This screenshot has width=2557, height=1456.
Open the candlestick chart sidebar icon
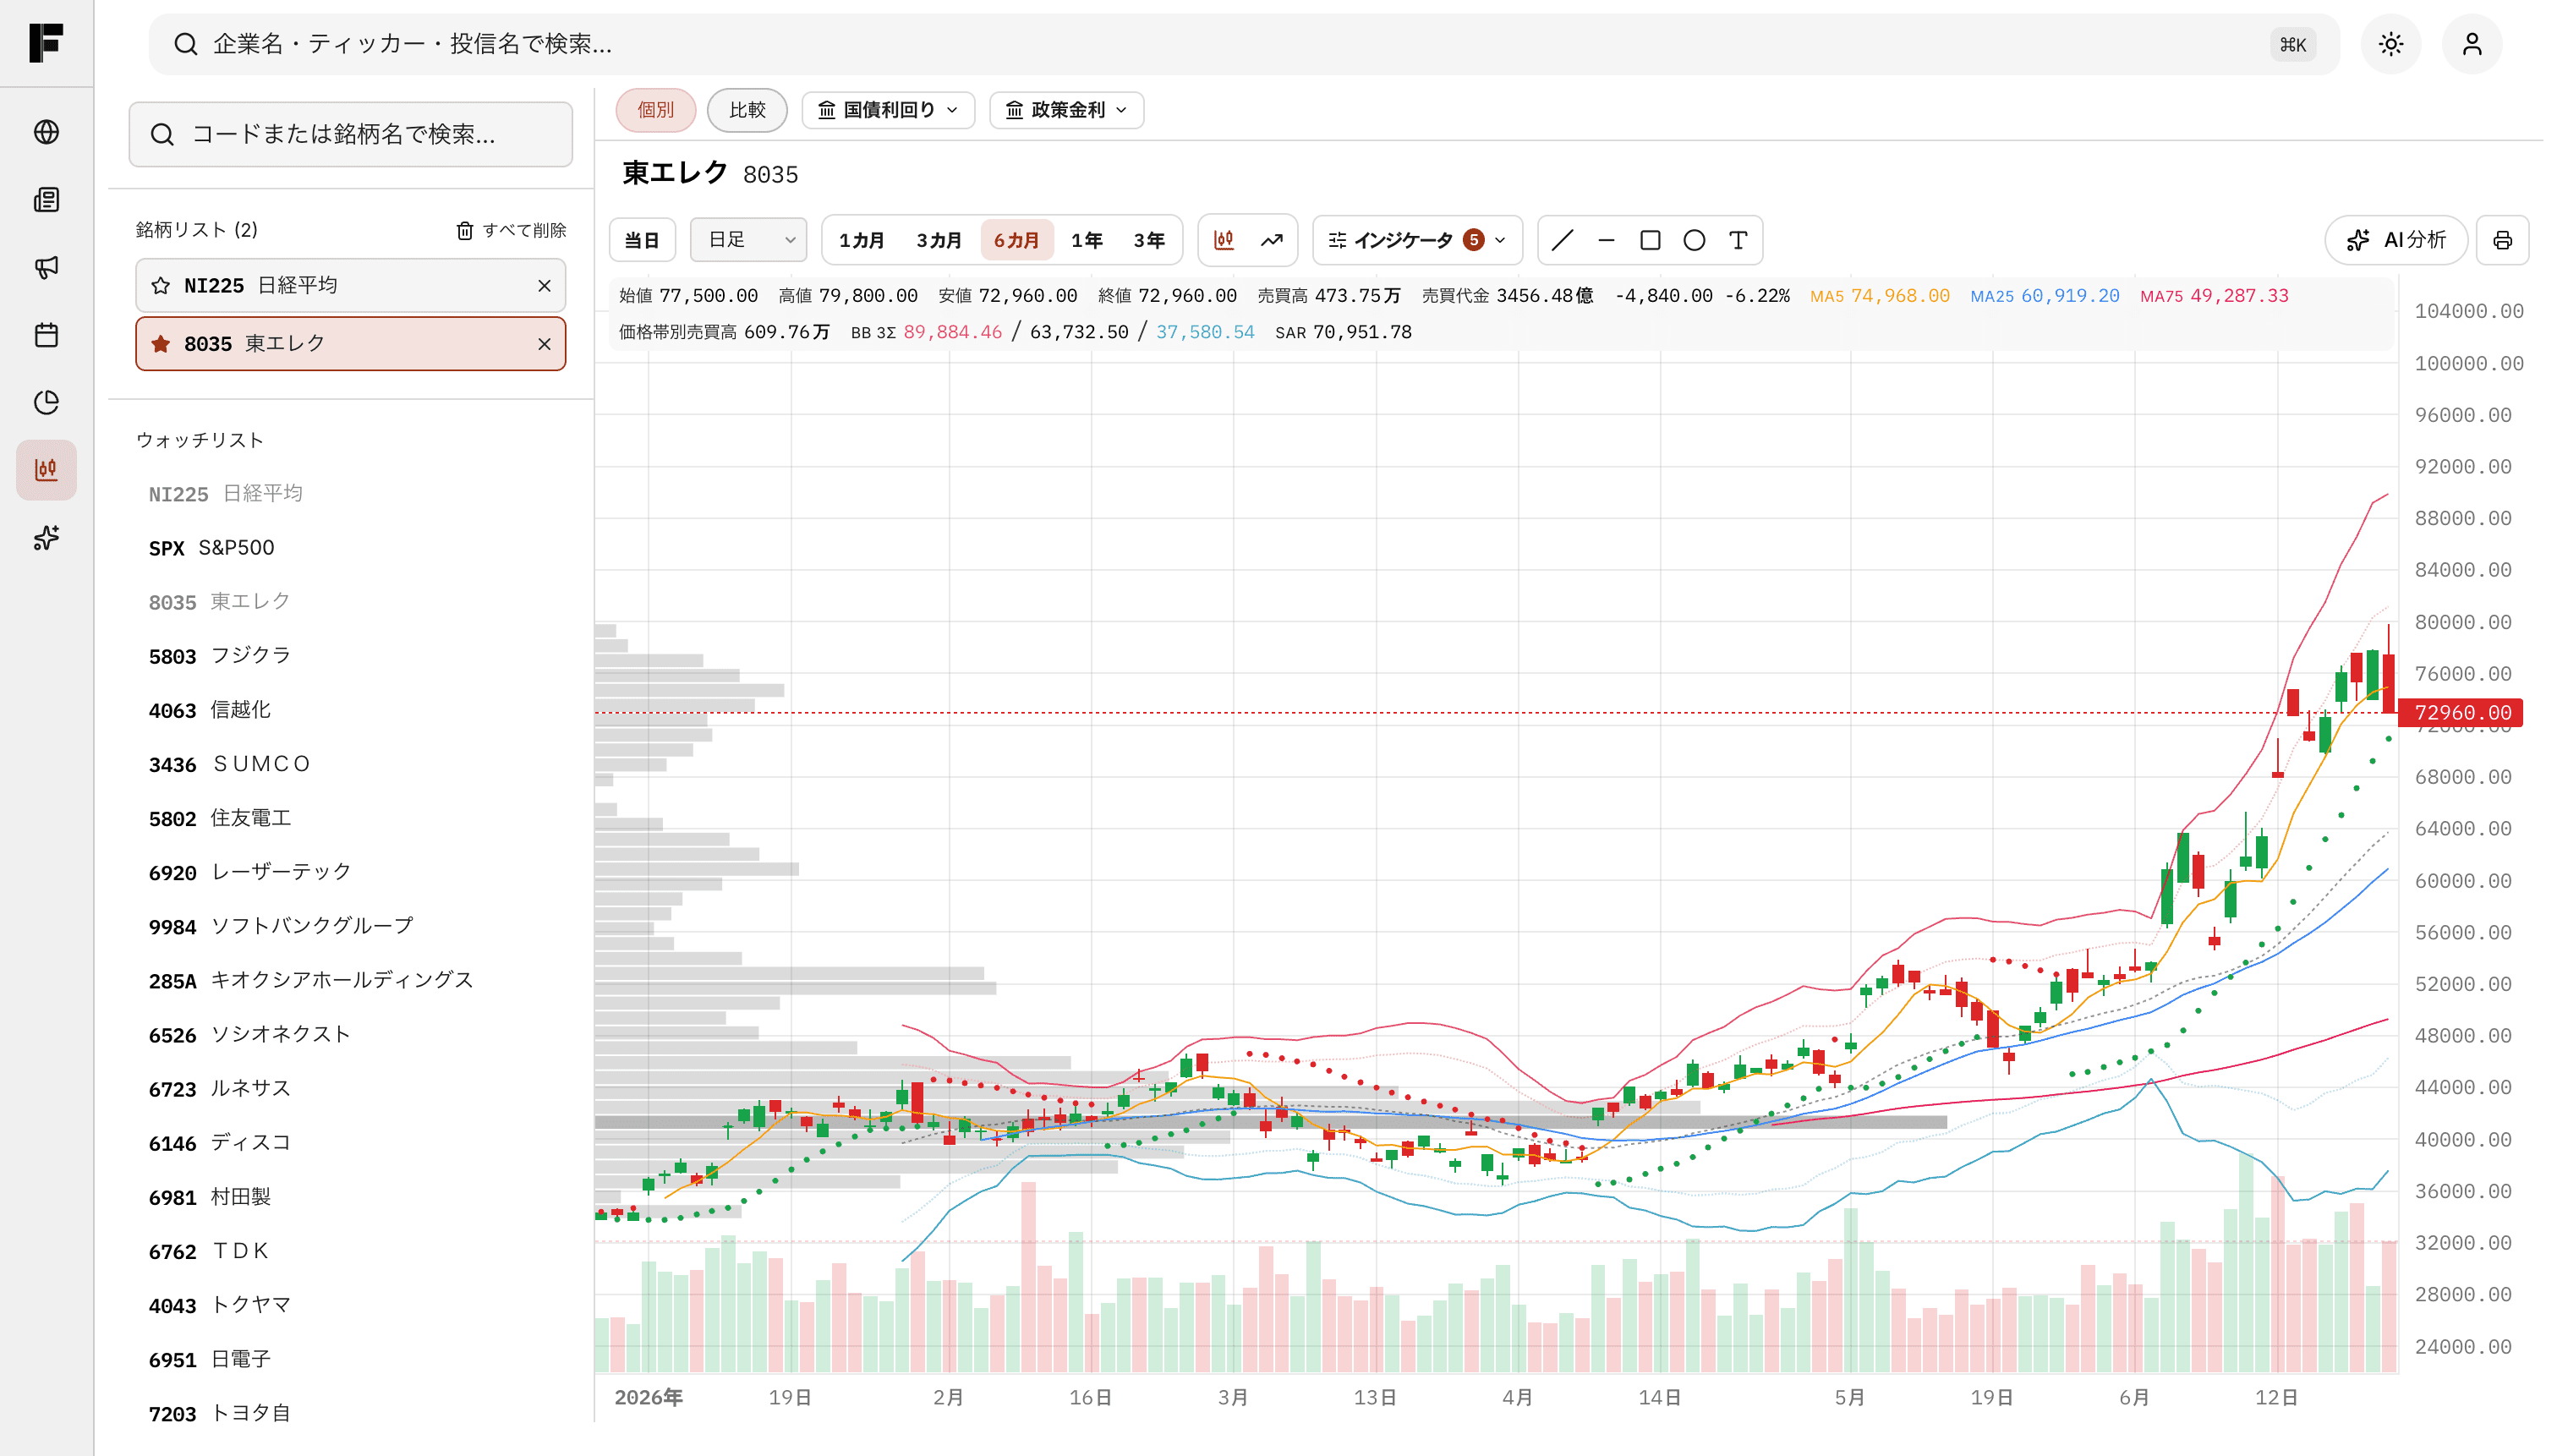46,470
